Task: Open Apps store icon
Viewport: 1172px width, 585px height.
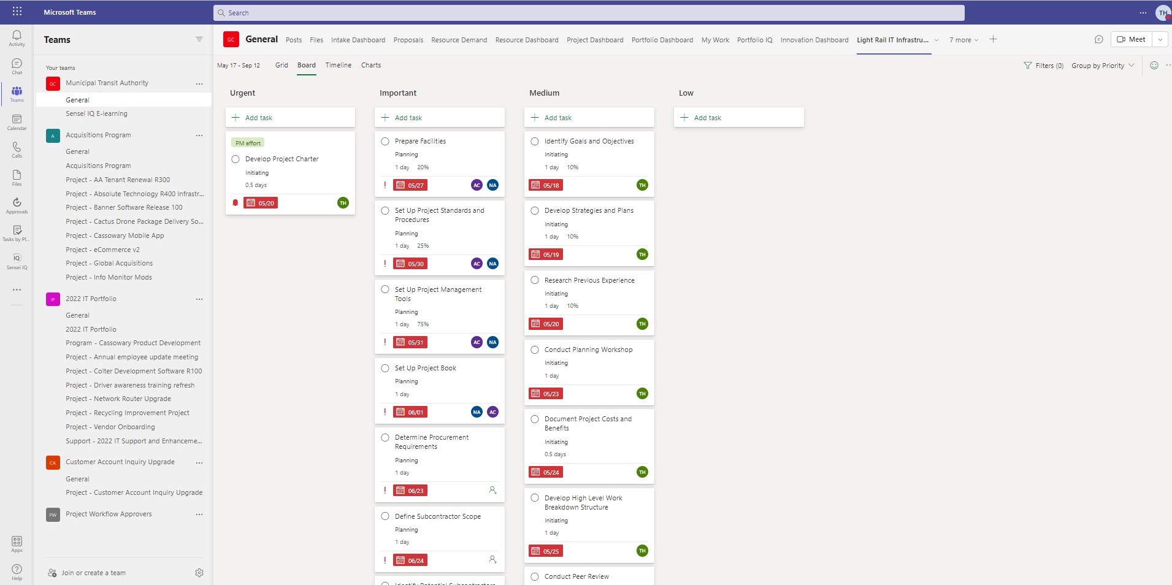Action: pos(17,544)
